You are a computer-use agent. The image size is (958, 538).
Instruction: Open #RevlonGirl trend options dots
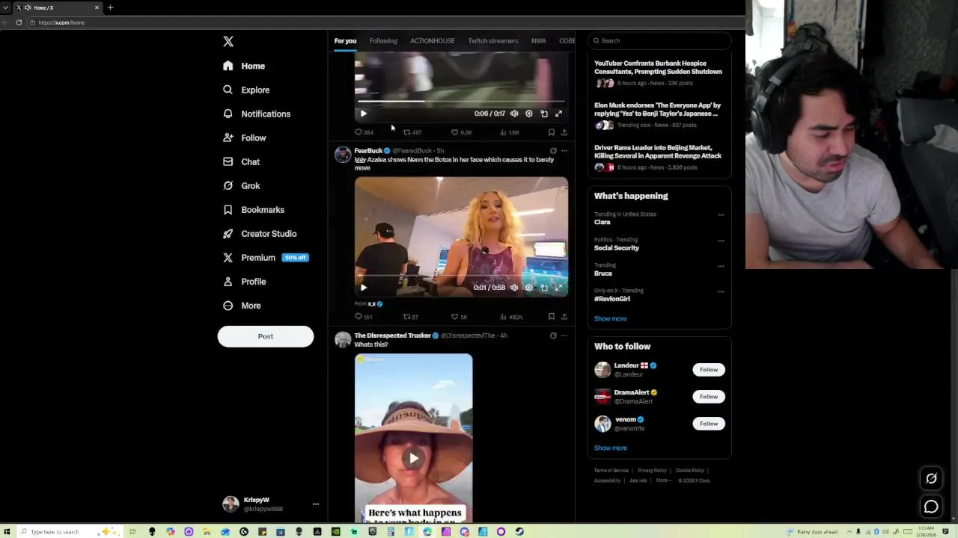(x=721, y=291)
